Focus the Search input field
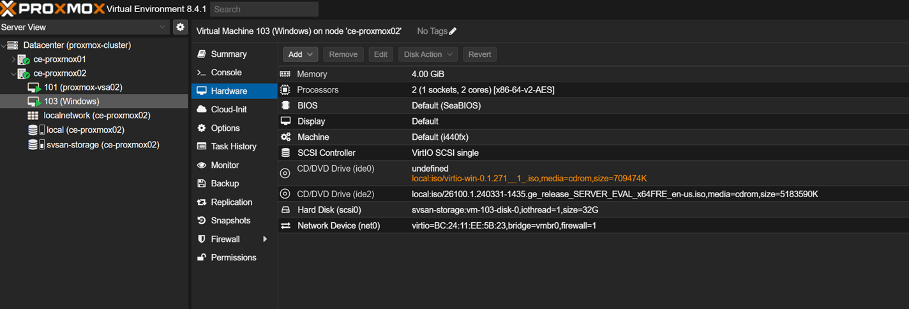 pyautogui.click(x=264, y=9)
